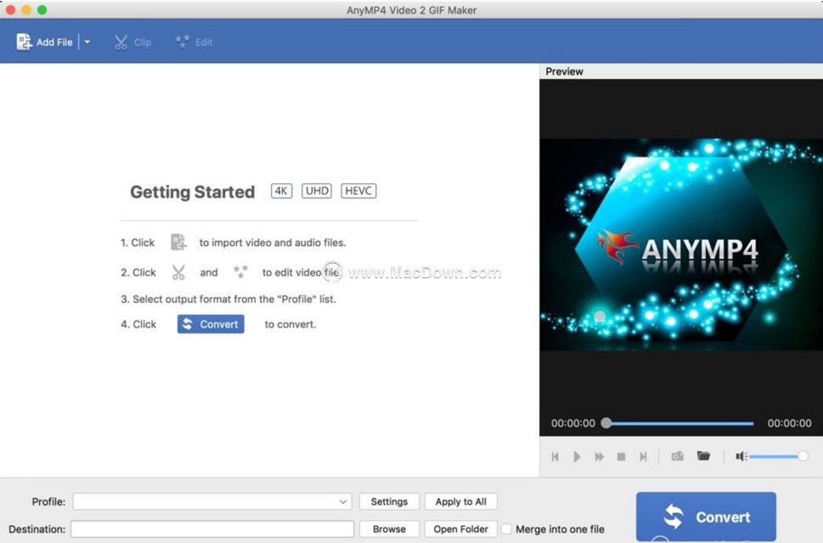This screenshot has width=823, height=543.
Task: Open the Add File dropdown arrow
Action: click(x=87, y=42)
